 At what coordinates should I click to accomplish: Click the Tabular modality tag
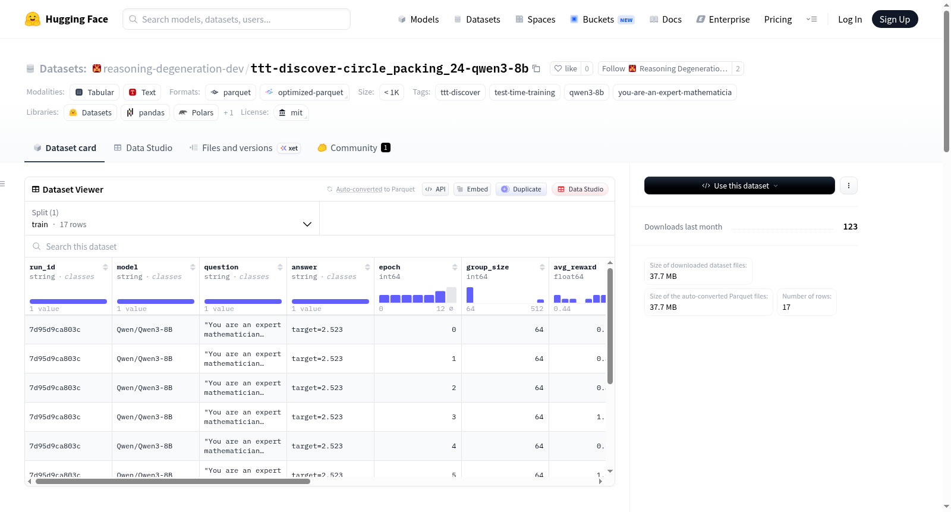[95, 92]
